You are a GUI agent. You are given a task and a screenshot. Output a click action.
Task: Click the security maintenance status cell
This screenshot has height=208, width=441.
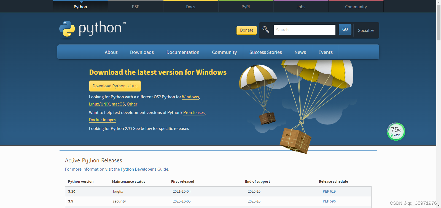tap(119, 201)
